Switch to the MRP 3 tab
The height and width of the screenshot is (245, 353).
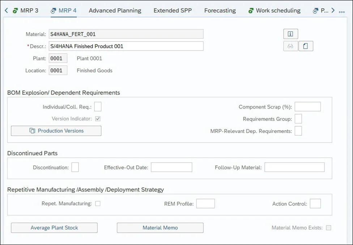pos(26,10)
